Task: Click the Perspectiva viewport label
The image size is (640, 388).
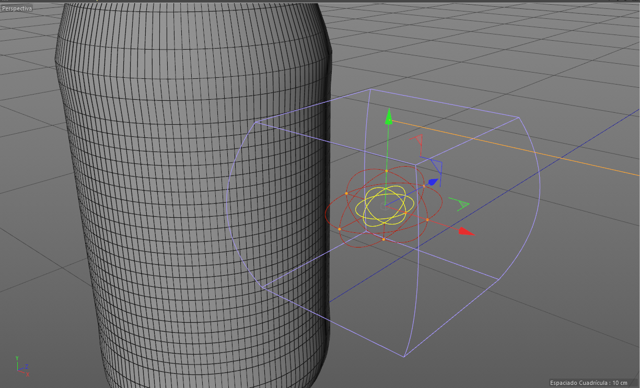Action: coord(17,8)
